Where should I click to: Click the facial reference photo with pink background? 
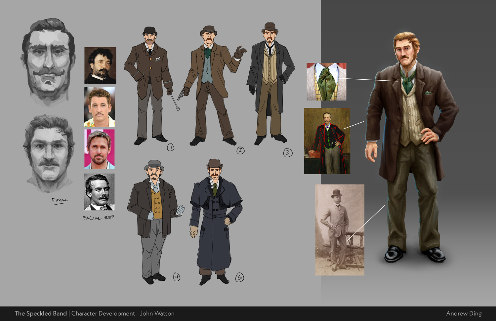tap(100, 149)
